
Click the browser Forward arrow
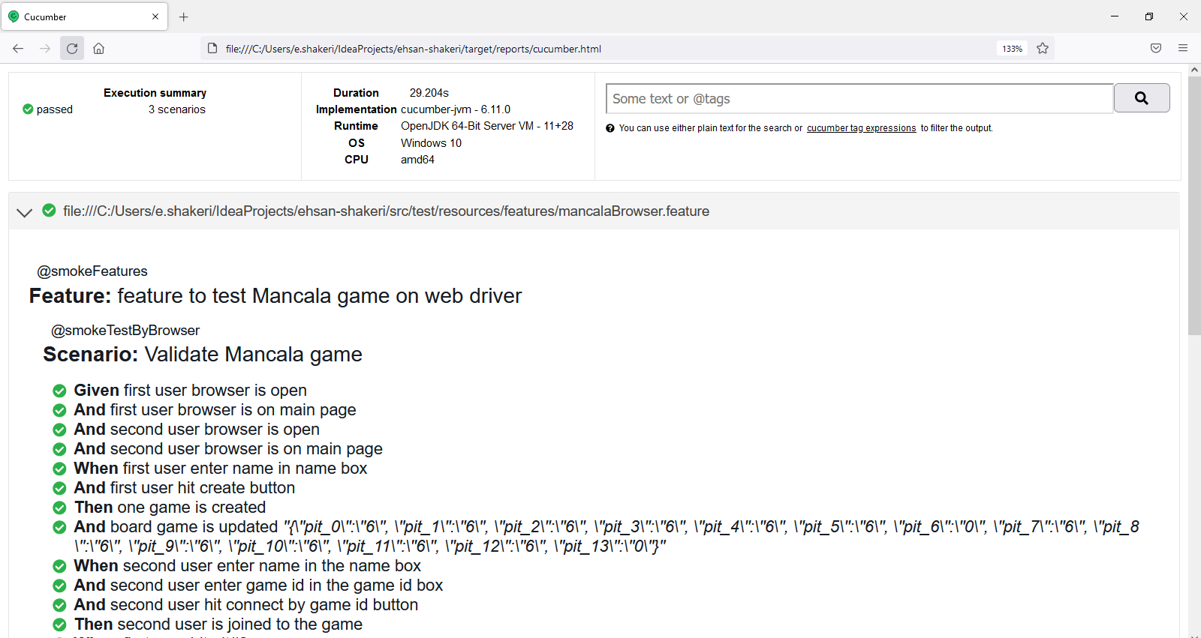pos(45,49)
